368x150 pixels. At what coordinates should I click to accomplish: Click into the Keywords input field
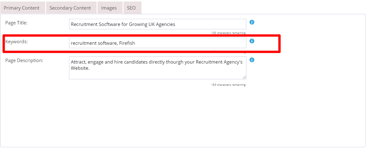158,43
